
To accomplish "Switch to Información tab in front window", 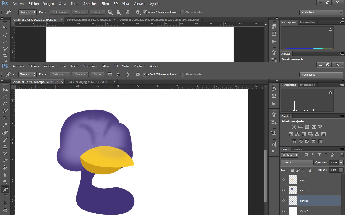I will (x=308, y=85).
